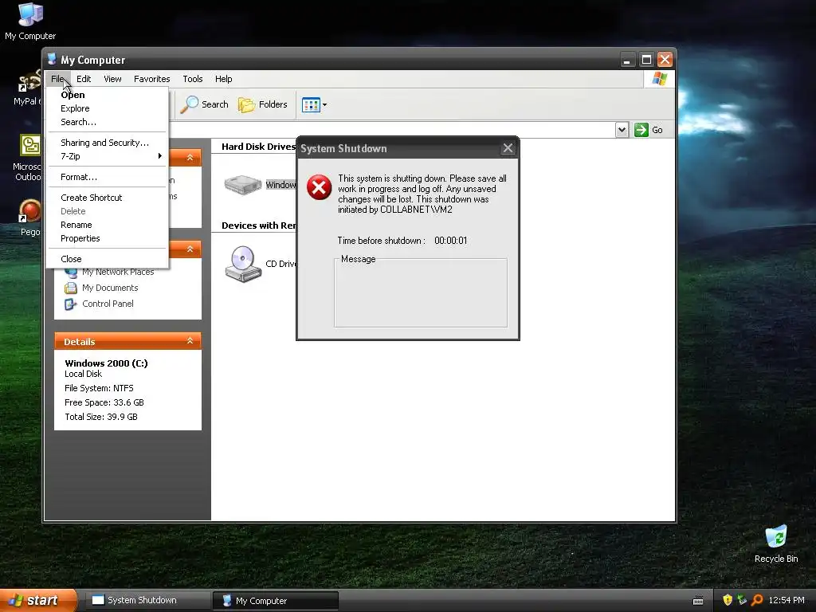The width and height of the screenshot is (816, 612).
Task: Select the Windows 2000 hard disk icon
Action: pyautogui.click(x=242, y=185)
